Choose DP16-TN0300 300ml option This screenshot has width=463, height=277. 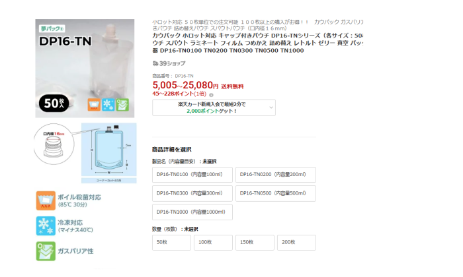pyautogui.click(x=192, y=193)
